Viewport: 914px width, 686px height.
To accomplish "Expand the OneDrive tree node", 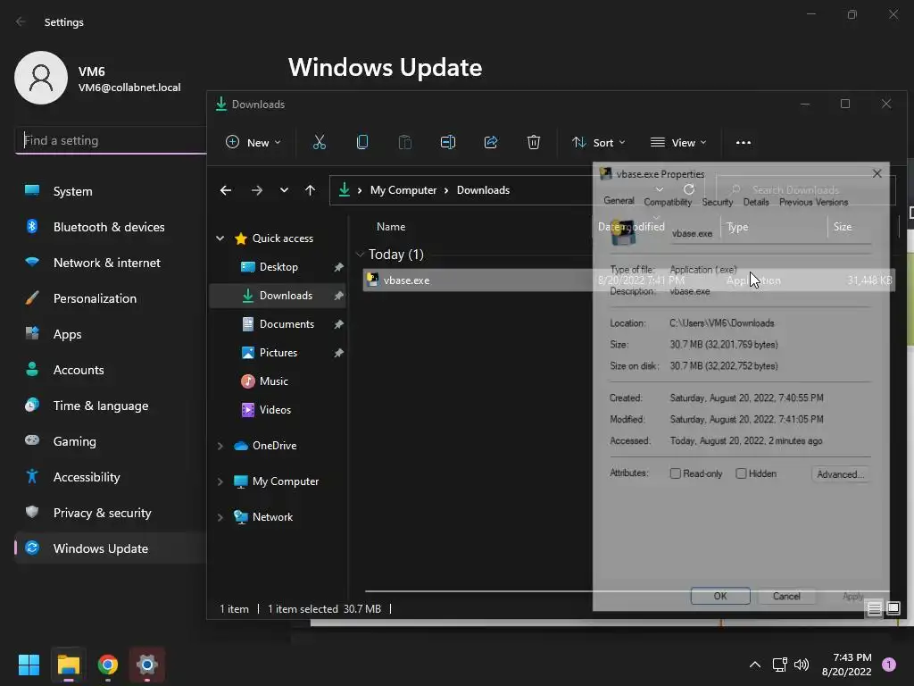I will tap(220, 446).
